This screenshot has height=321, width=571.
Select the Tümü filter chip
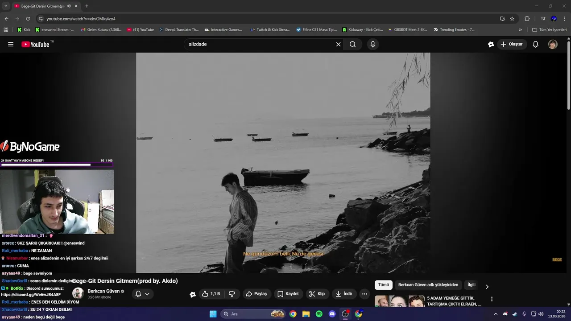[x=384, y=285]
